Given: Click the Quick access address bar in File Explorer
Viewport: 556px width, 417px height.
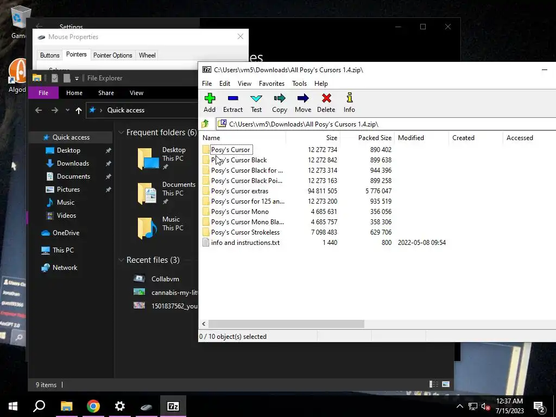Looking at the screenshot, I should click(142, 110).
